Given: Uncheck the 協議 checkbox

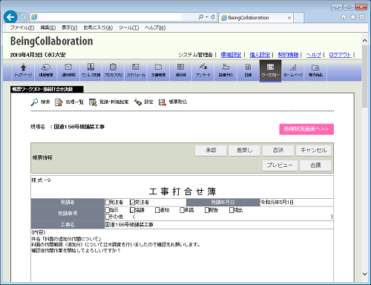Looking at the screenshot, I should click(x=132, y=210).
